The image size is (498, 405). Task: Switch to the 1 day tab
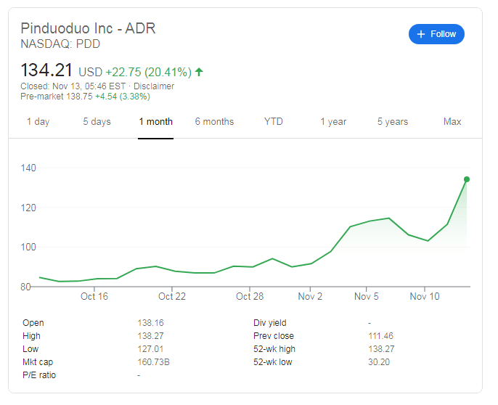[38, 121]
